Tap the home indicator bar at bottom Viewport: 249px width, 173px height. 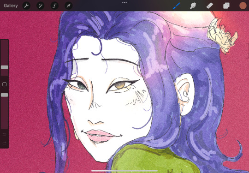(x=125, y=171)
